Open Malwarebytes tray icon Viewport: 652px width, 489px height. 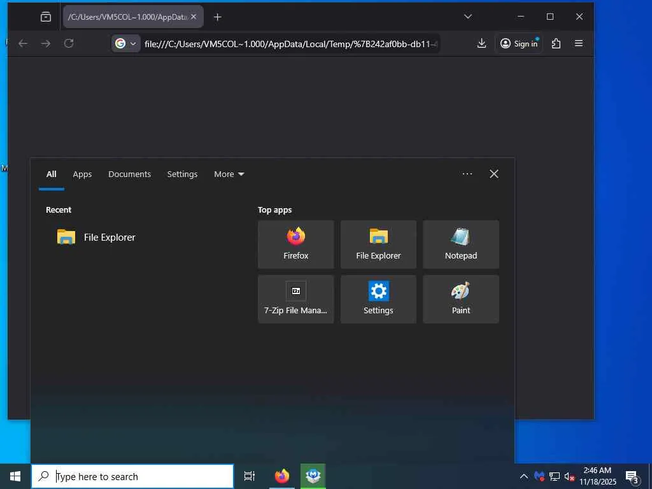(539, 476)
